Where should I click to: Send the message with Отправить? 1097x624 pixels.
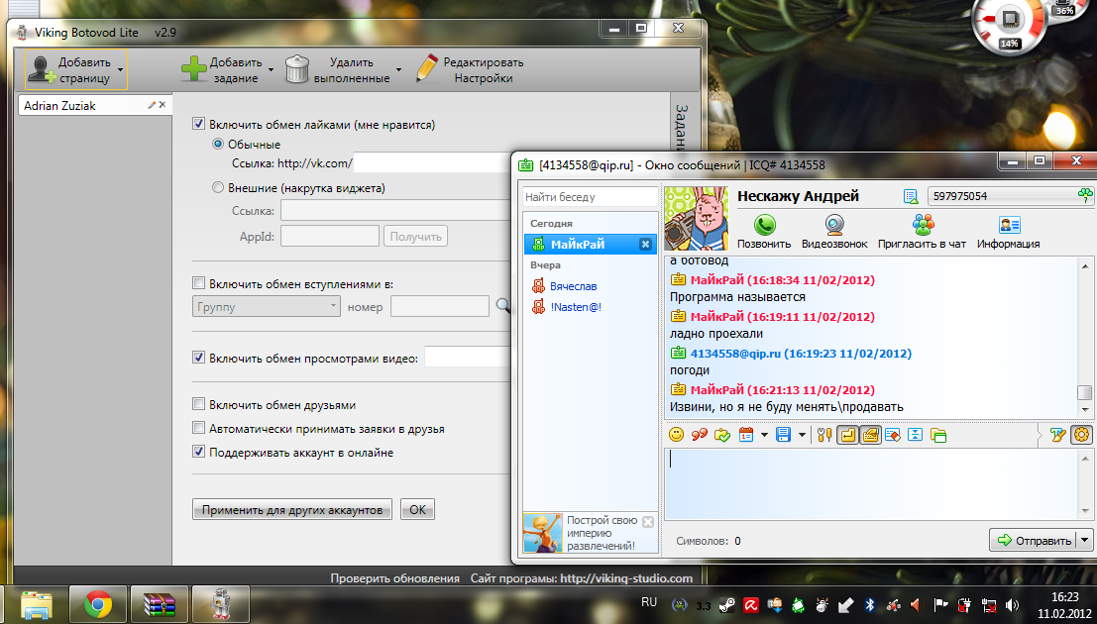click(1034, 540)
